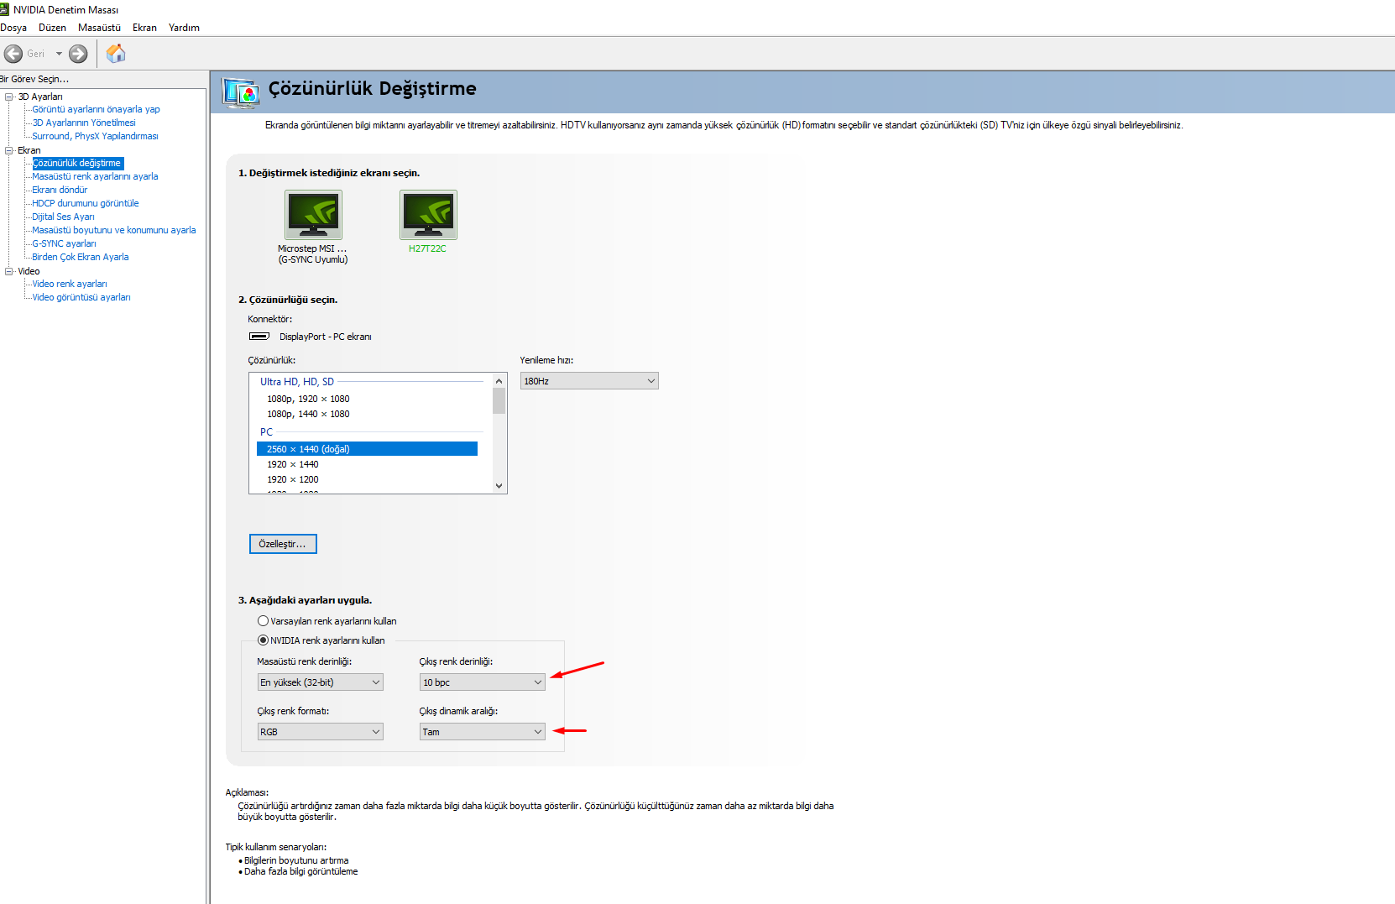Open the Yardım menu

184,28
